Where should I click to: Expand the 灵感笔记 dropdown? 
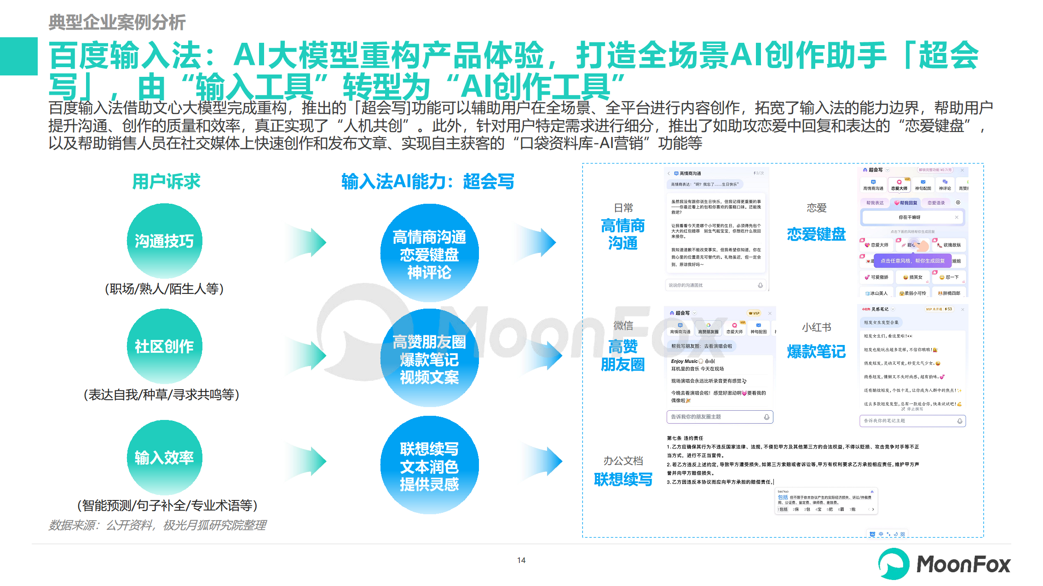tap(893, 309)
